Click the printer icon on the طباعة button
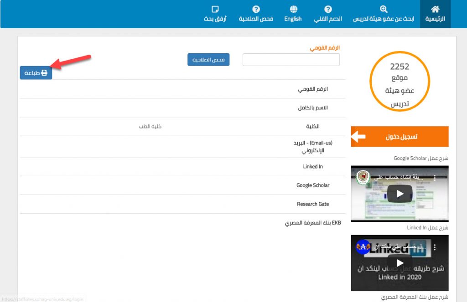Screen dimensions: 467x302 point(44,73)
